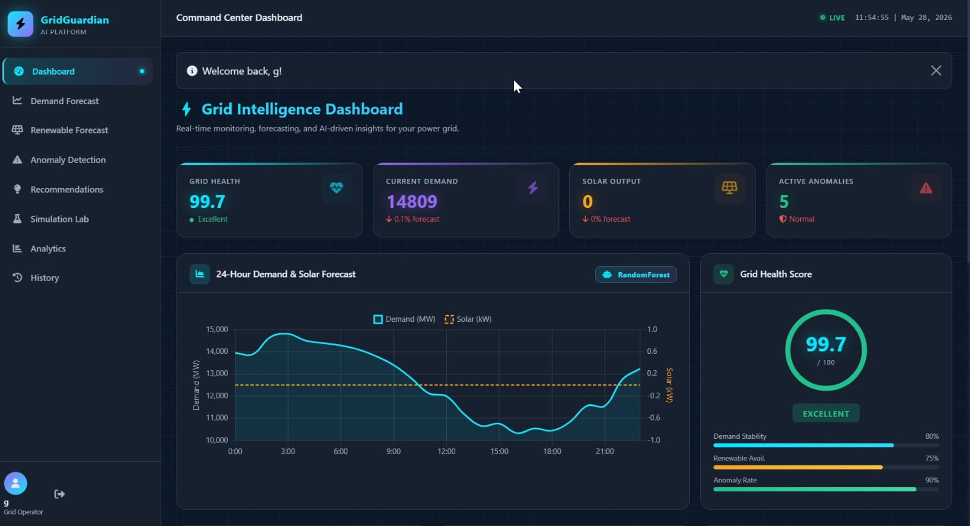Screen dimensions: 970x526
Task: Go to Demand Forecast page
Action: pos(78,101)
